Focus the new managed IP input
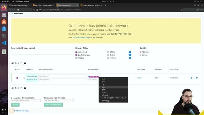The height and width of the screenshot is (115, 204). tap(94, 79)
